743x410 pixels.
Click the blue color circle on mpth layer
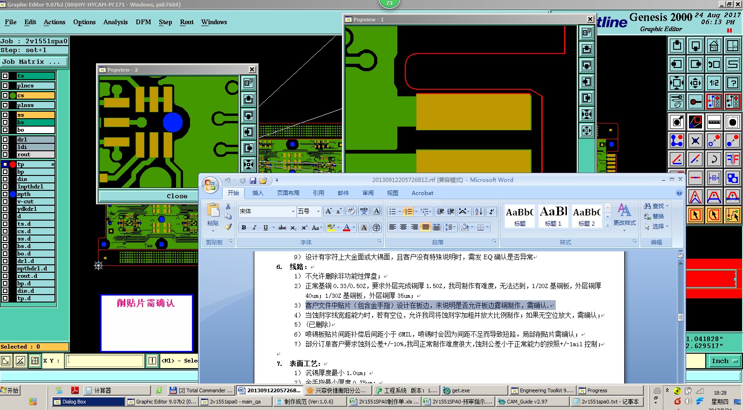click(x=13, y=194)
